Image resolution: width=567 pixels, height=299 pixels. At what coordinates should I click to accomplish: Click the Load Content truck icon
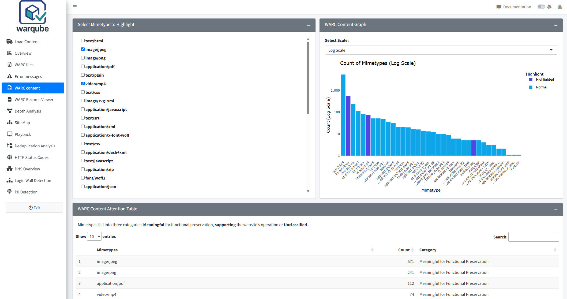pos(10,42)
